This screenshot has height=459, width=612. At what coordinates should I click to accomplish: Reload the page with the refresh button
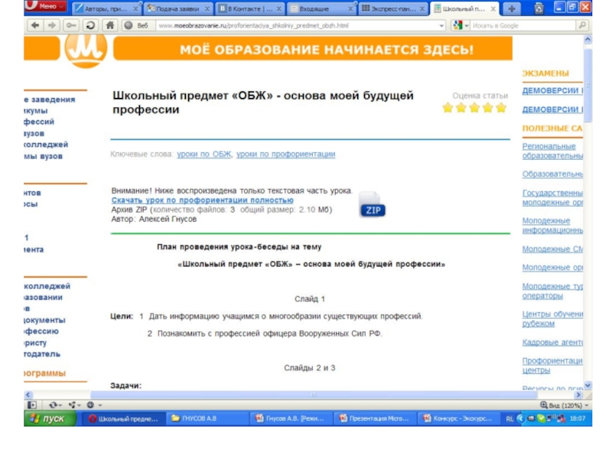[90, 25]
